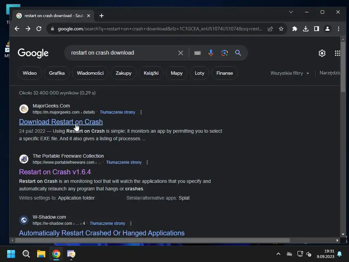349x262 pixels.
Task: Search by image with Google Lens
Action: click(x=224, y=53)
